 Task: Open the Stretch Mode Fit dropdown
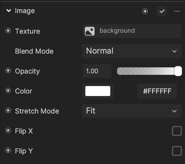coord(132,111)
